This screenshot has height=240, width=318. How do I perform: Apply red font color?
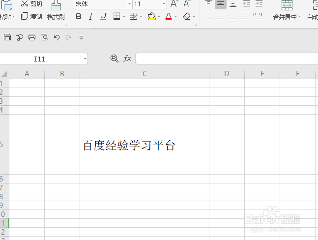click(x=169, y=16)
